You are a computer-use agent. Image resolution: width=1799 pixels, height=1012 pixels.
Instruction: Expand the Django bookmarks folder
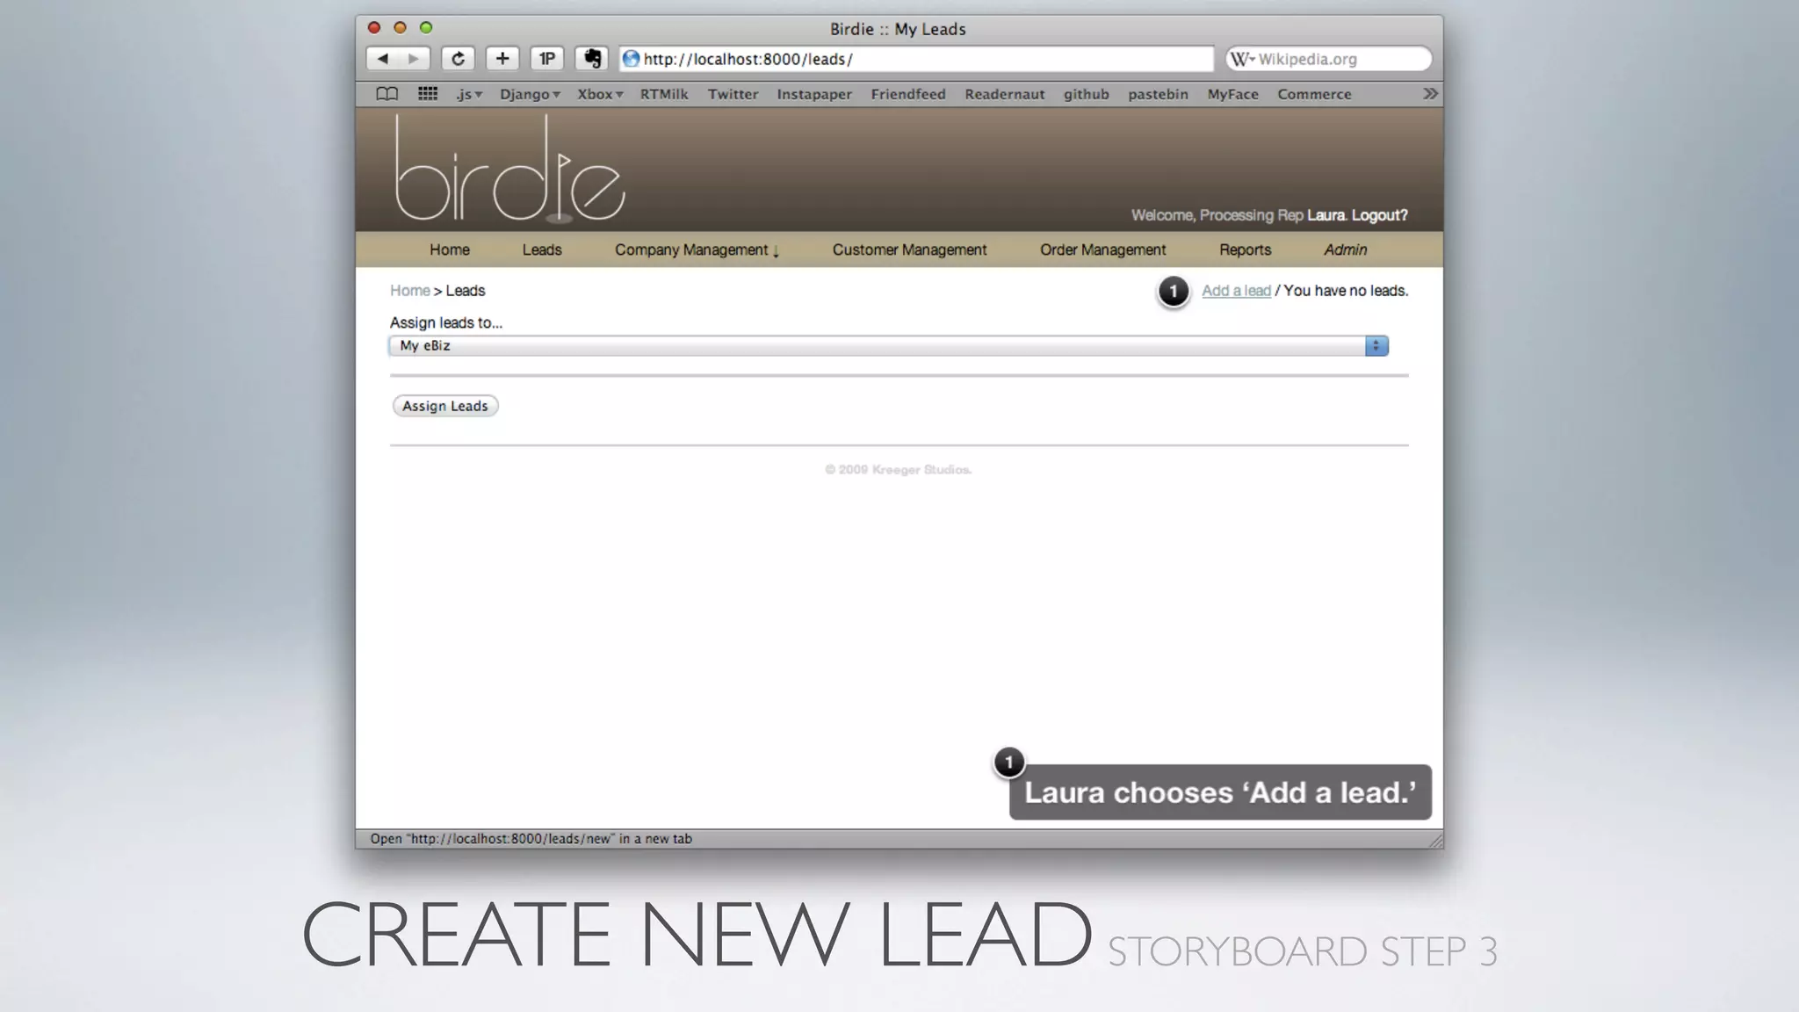click(x=530, y=94)
